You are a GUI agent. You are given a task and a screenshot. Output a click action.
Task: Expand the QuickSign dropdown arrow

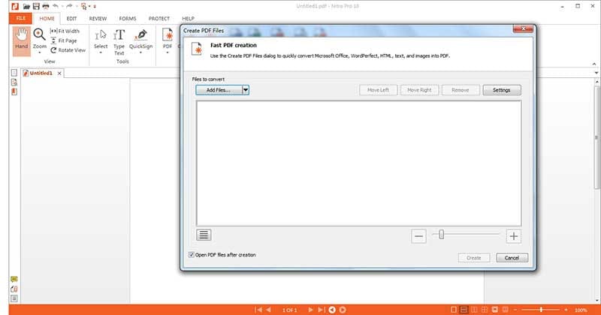click(x=140, y=52)
